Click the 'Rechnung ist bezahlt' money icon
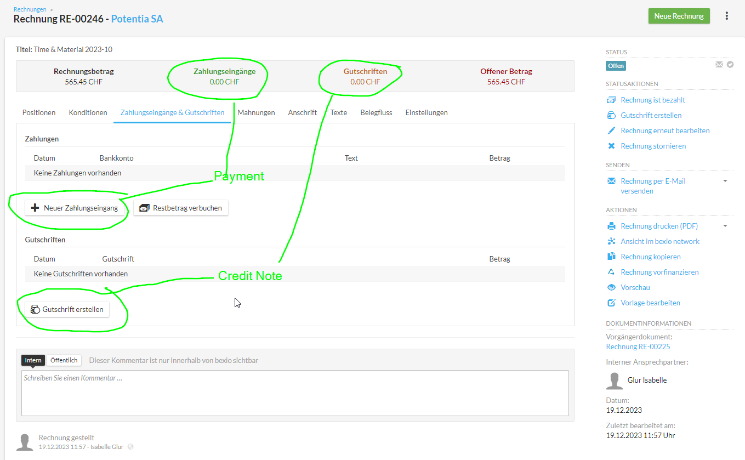 pos(612,100)
